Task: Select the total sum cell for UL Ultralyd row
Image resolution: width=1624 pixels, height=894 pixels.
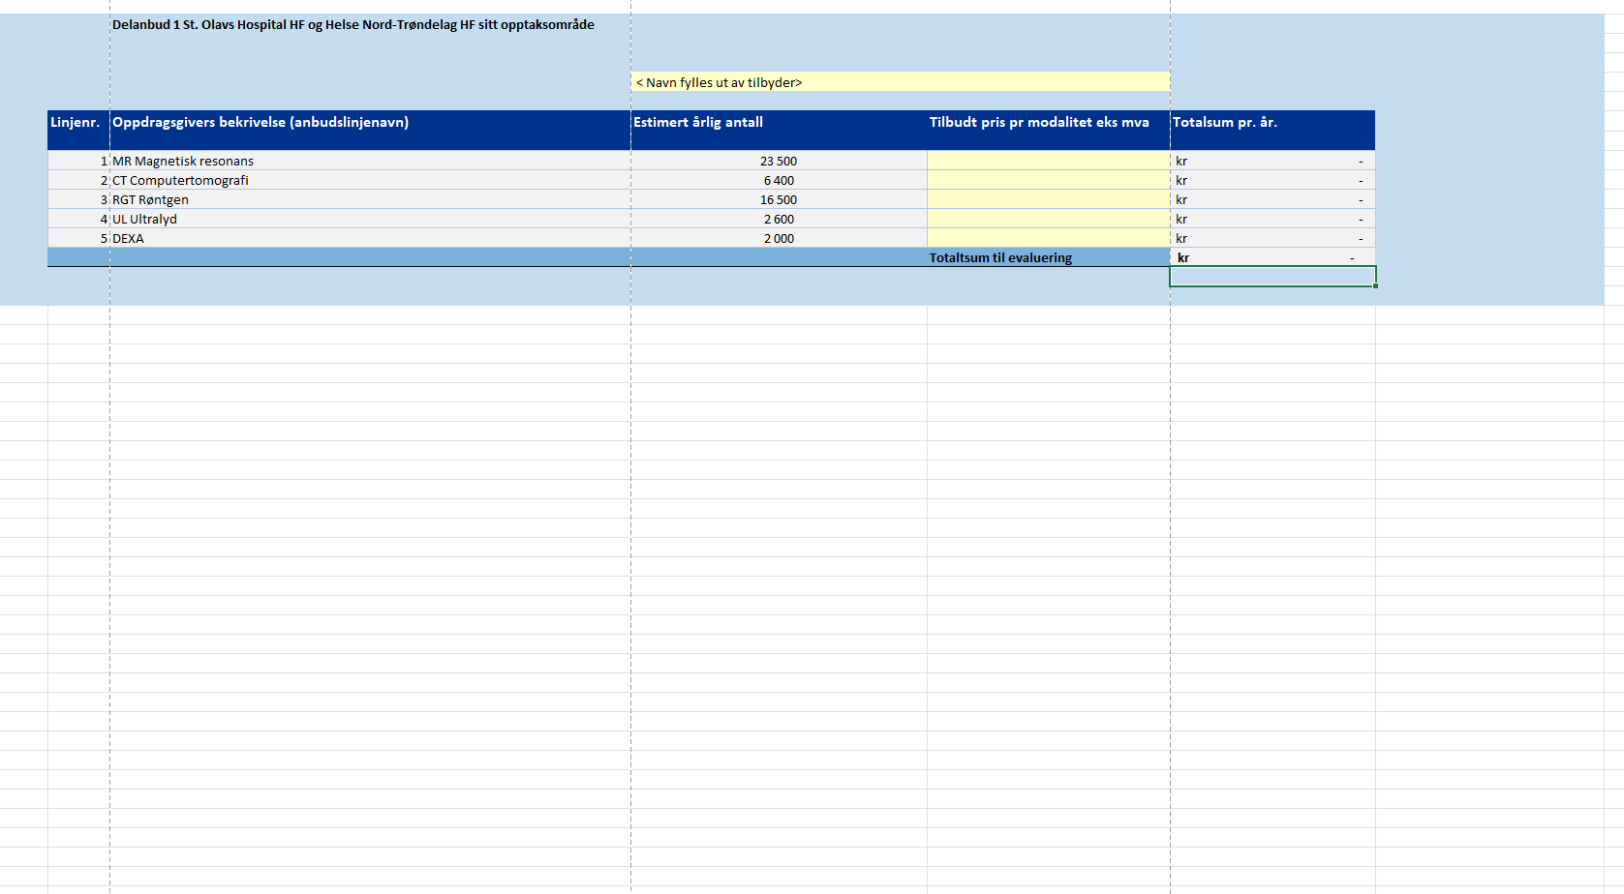Action: 1272,219
